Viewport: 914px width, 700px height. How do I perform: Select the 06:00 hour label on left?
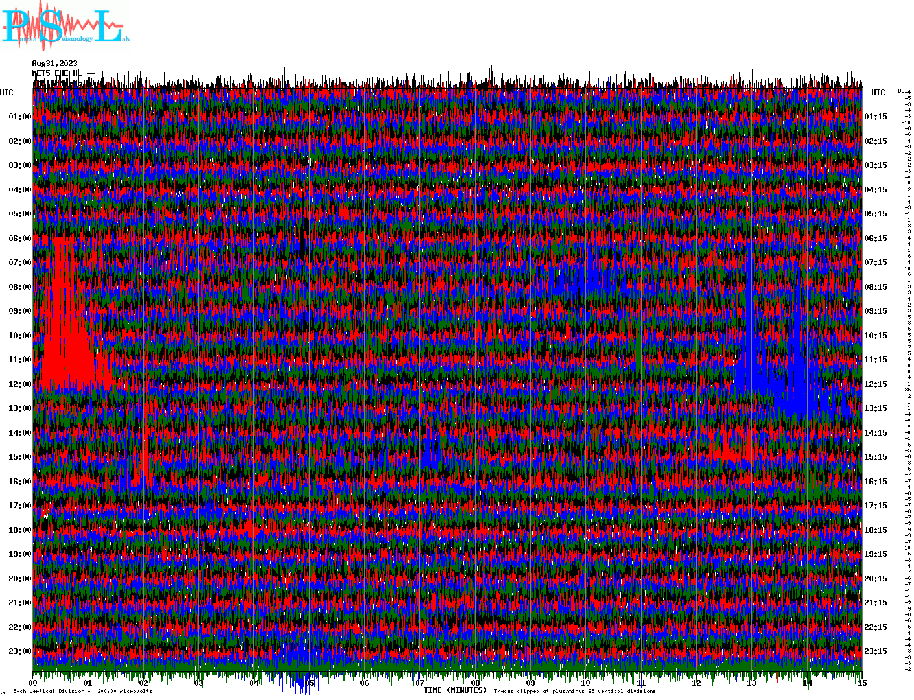pos(19,239)
